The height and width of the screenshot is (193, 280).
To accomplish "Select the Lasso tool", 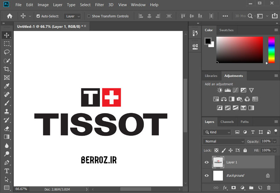I will tap(7, 52).
